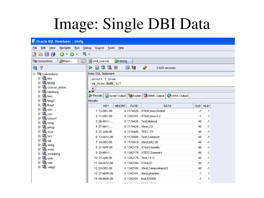Image resolution: width=264 pixels, height=198 pixels.
Task: Expand the ucla connection node
Action: click(39, 158)
